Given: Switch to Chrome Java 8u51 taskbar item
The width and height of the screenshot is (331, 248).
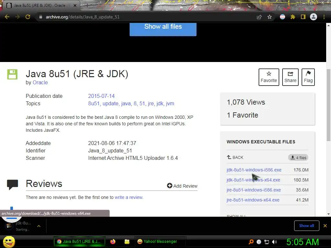Looking at the screenshot, I should [x=80, y=242].
